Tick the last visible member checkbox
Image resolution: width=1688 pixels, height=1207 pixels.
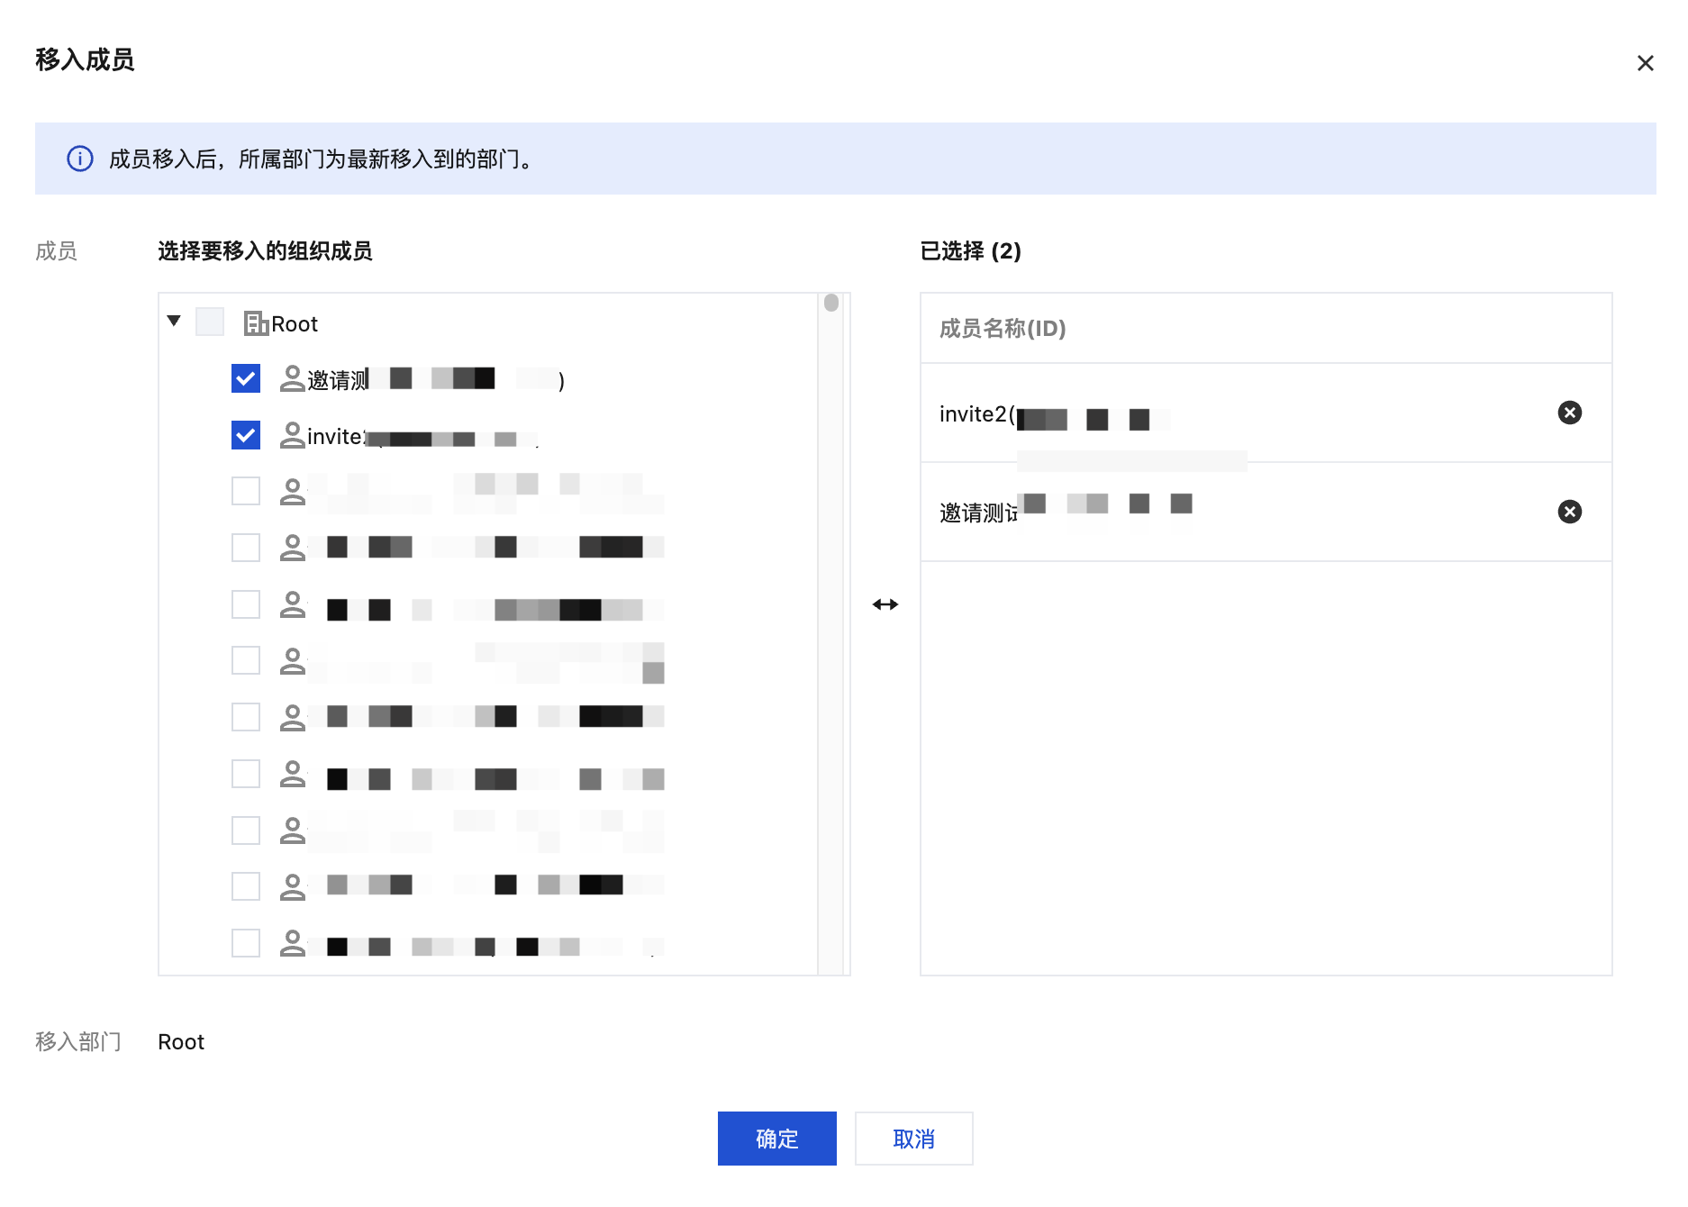click(x=246, y=943)
